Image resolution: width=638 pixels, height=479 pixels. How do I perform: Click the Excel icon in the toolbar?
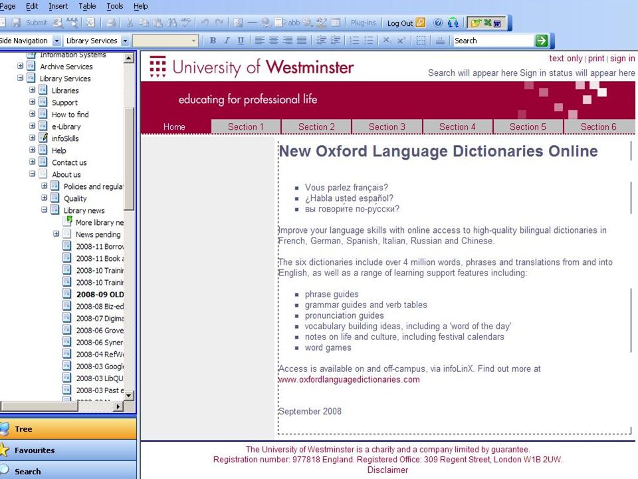[486, 23]
